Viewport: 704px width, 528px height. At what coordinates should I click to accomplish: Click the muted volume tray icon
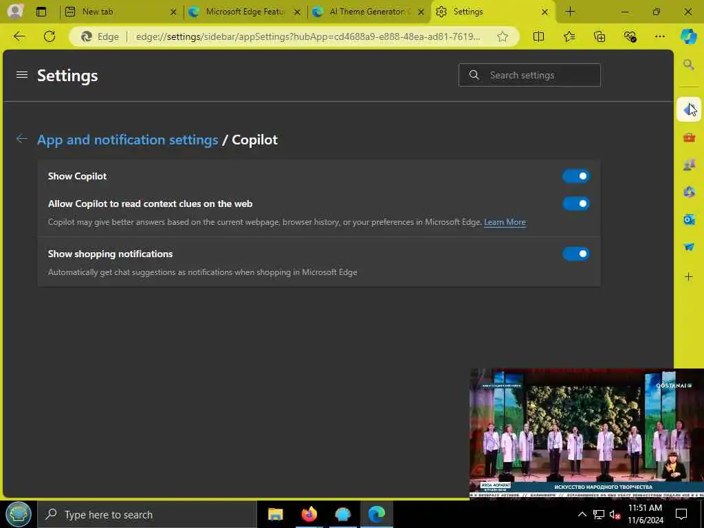click(x=615, y=514)
